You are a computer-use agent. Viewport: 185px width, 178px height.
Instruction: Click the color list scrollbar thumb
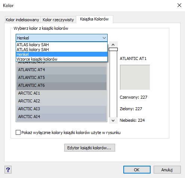point(113,50)
